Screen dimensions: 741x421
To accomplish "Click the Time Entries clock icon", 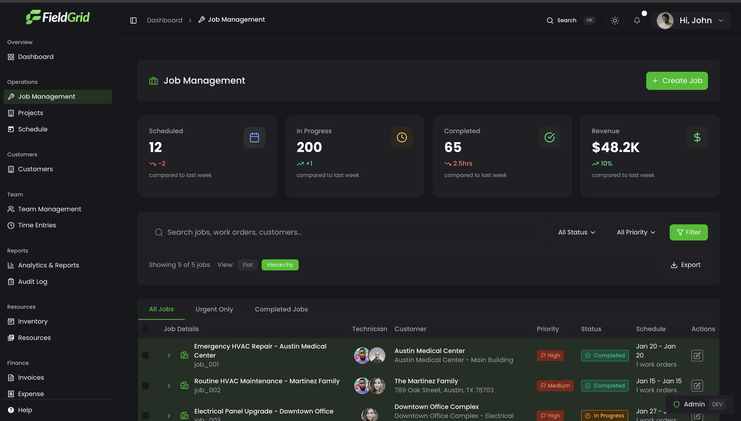I will click(11, 225).
